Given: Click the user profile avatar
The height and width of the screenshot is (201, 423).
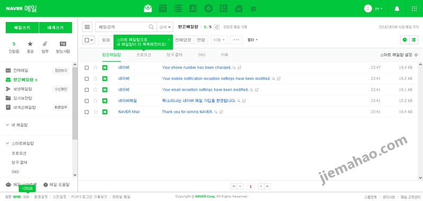Looking at the screenshot, I should [x=367, y=8].
